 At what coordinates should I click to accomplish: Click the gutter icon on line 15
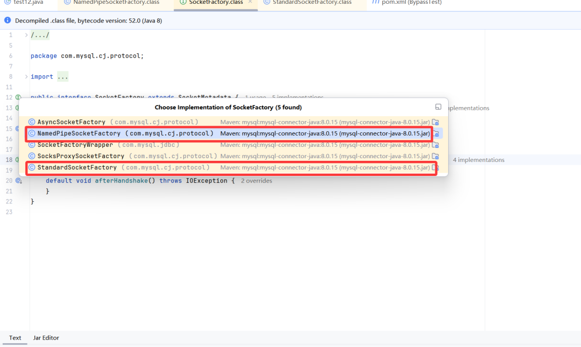coord(17,129)
